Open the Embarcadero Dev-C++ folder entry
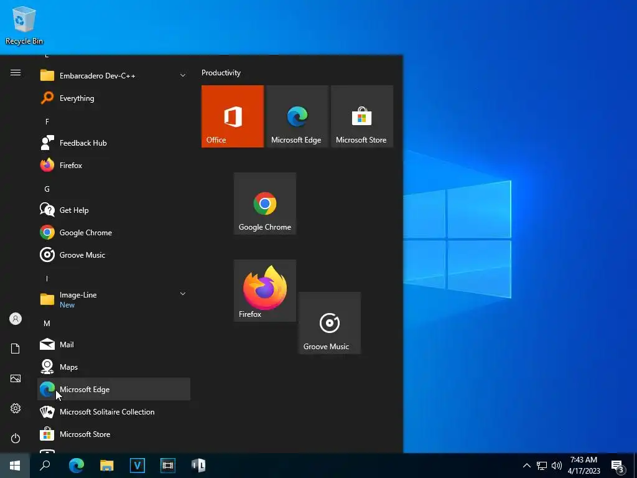Image resolution: width=637 pixels, height=478 pixels. point(114,75)
